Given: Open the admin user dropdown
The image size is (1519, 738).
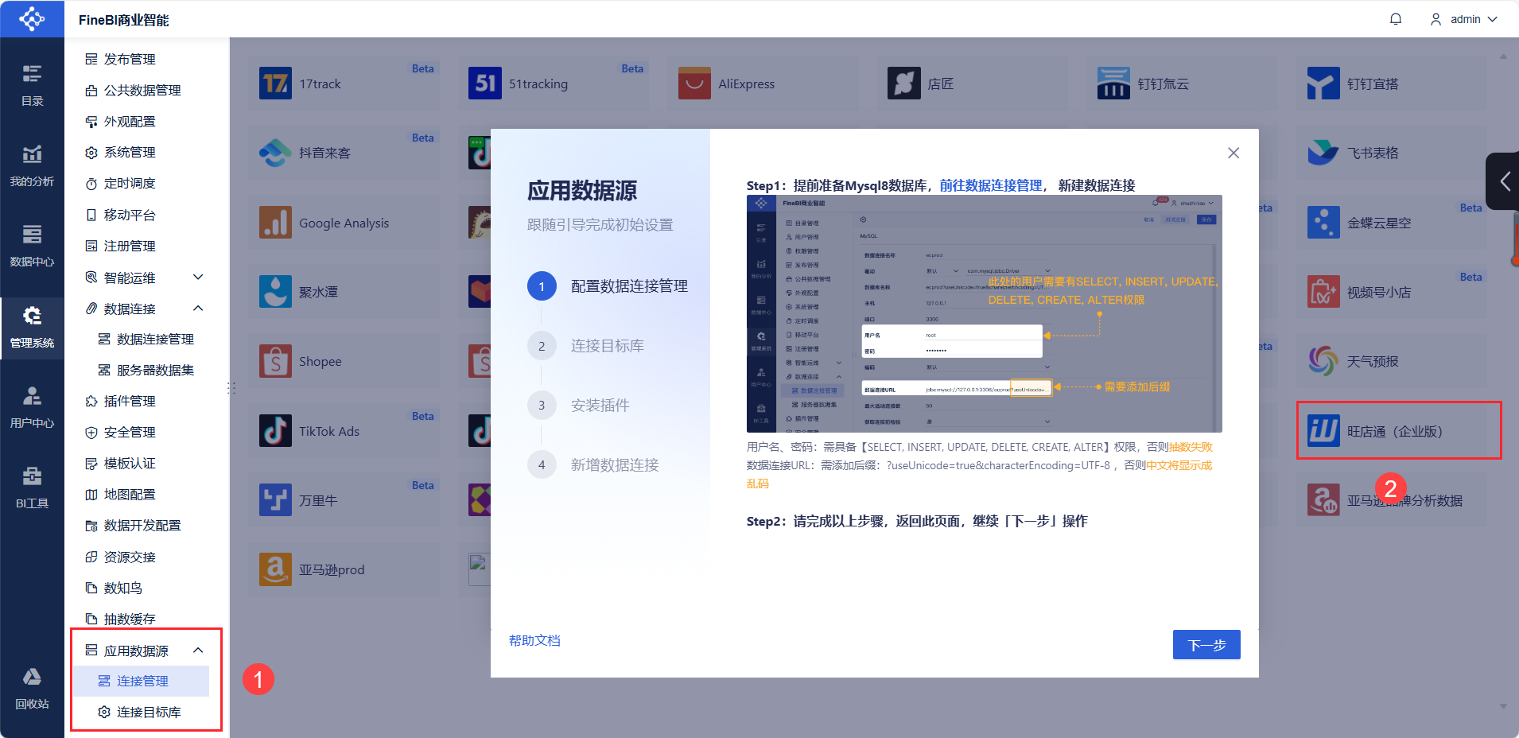Looking at the screenshot, I should 1464,19.
